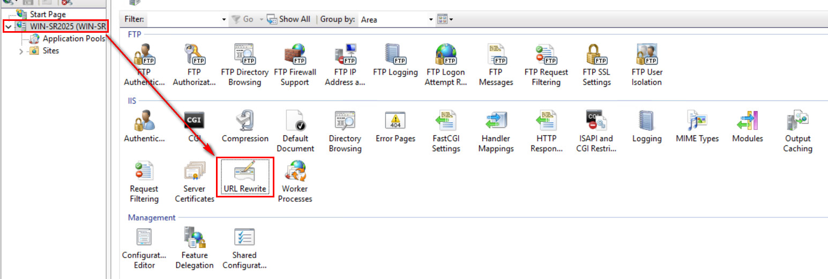Open the Error Pages feature

click(x=396, y=127)
